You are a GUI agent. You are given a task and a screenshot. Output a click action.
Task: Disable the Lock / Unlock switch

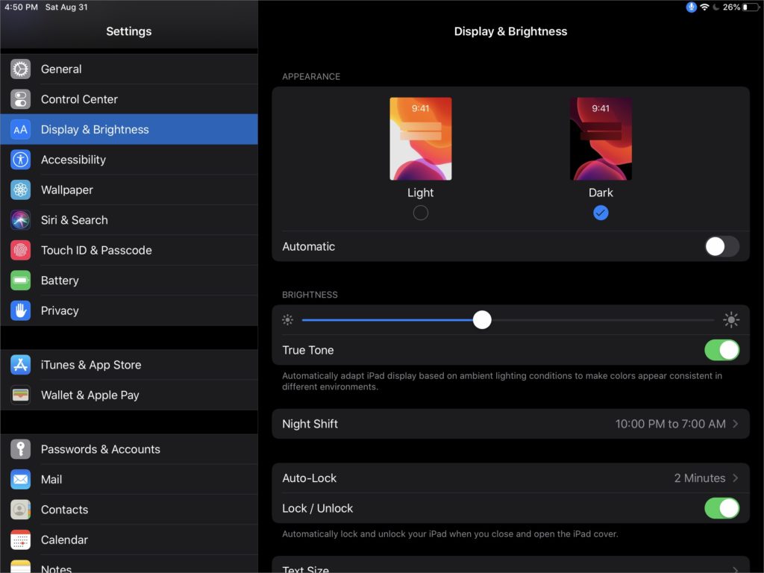click(x=721, y=508)
